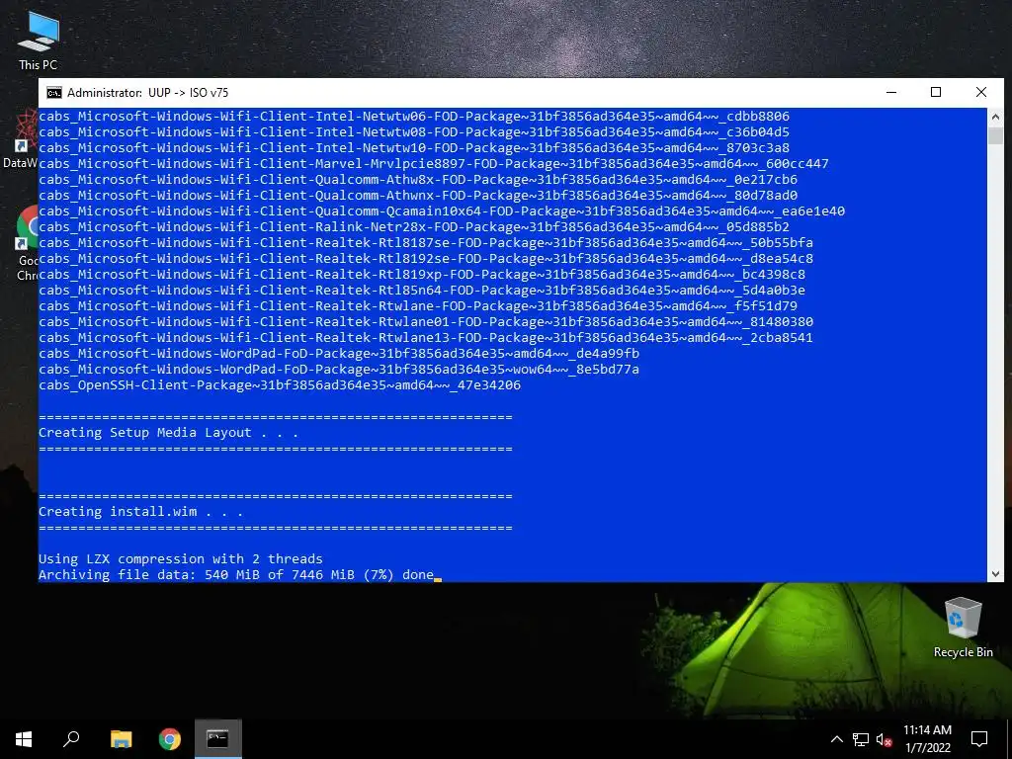Viewport: 1012px width, 759px height.
Task: Select the Command Prompt taskbar button
Action: pyautogui.click(x=218, y=739)
